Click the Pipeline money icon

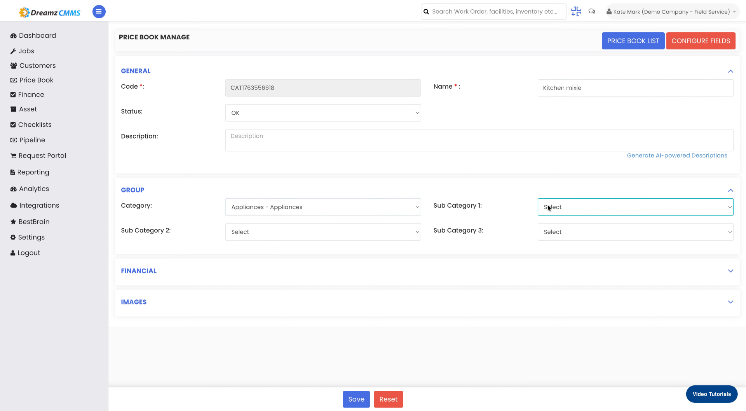point(14,140)
